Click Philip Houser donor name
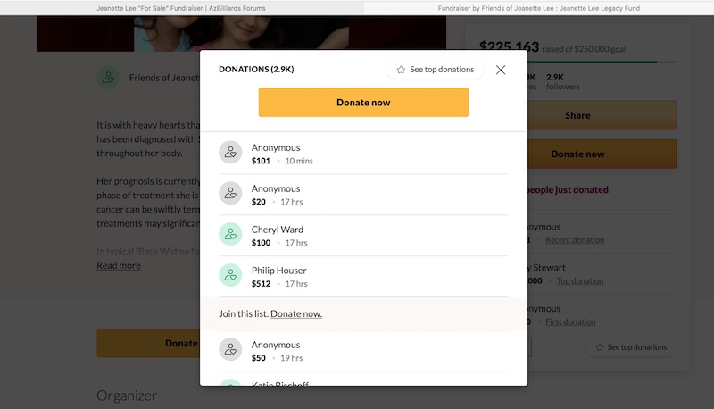Image resolution: width=714 pixels, height=409 pixels. tap(278, 271)
